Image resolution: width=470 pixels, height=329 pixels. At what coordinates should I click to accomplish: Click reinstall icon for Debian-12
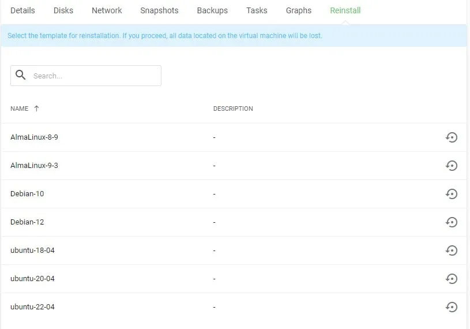click(452, 222)
